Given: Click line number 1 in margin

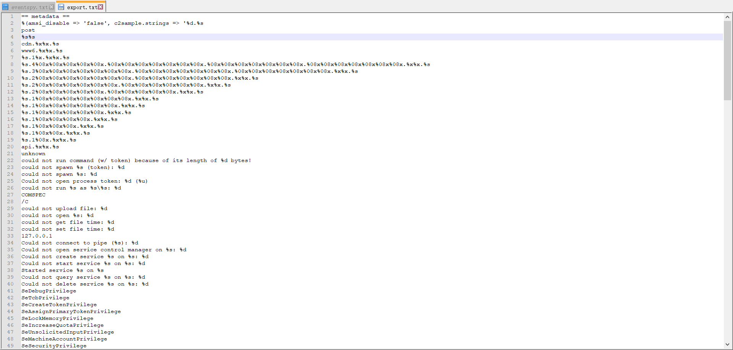Looking at the screenshot, I should tap(12, 16).
